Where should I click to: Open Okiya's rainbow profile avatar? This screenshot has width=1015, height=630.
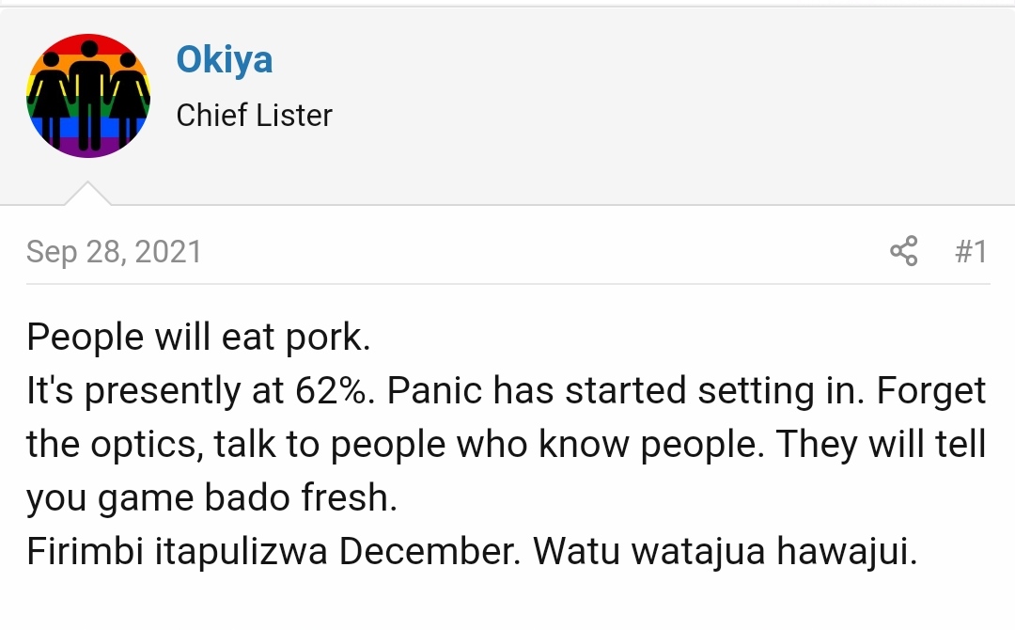click(x=88, y=96)
